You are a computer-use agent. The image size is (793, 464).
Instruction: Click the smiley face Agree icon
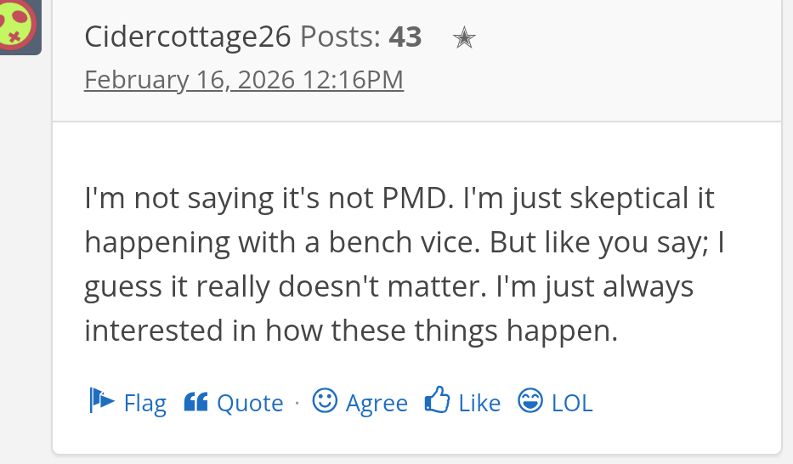(325, 400)
